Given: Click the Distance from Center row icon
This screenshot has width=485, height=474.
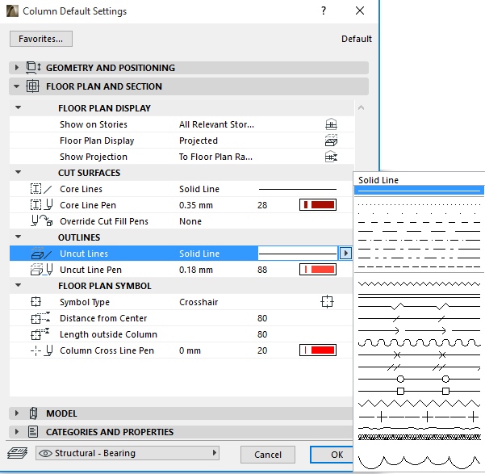Looking at the screenshot, I should [40, 318].
